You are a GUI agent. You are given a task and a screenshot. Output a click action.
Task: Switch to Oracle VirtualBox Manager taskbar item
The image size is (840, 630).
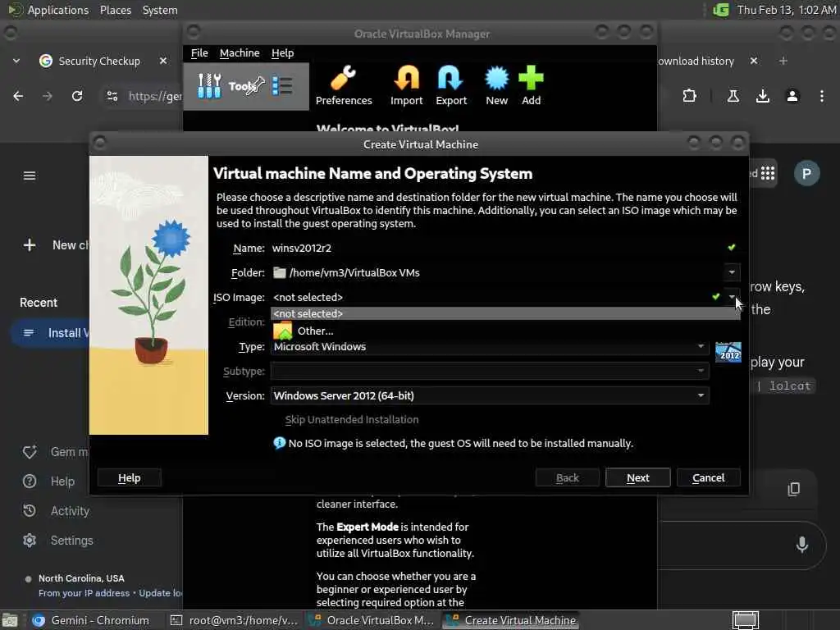pyautogui.click(x=373, y=620)
